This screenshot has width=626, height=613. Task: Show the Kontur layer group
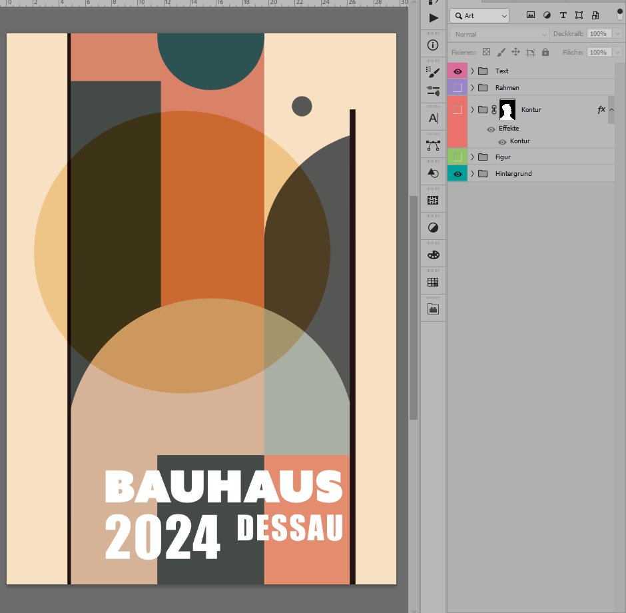point(458,110)
